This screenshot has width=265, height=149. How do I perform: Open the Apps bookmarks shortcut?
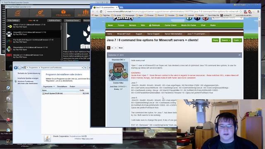[95, 15]
